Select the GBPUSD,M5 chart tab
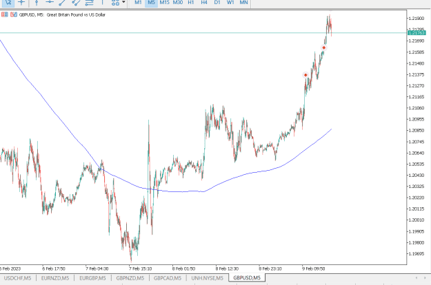431x285 pixels. tap(247, 278)
